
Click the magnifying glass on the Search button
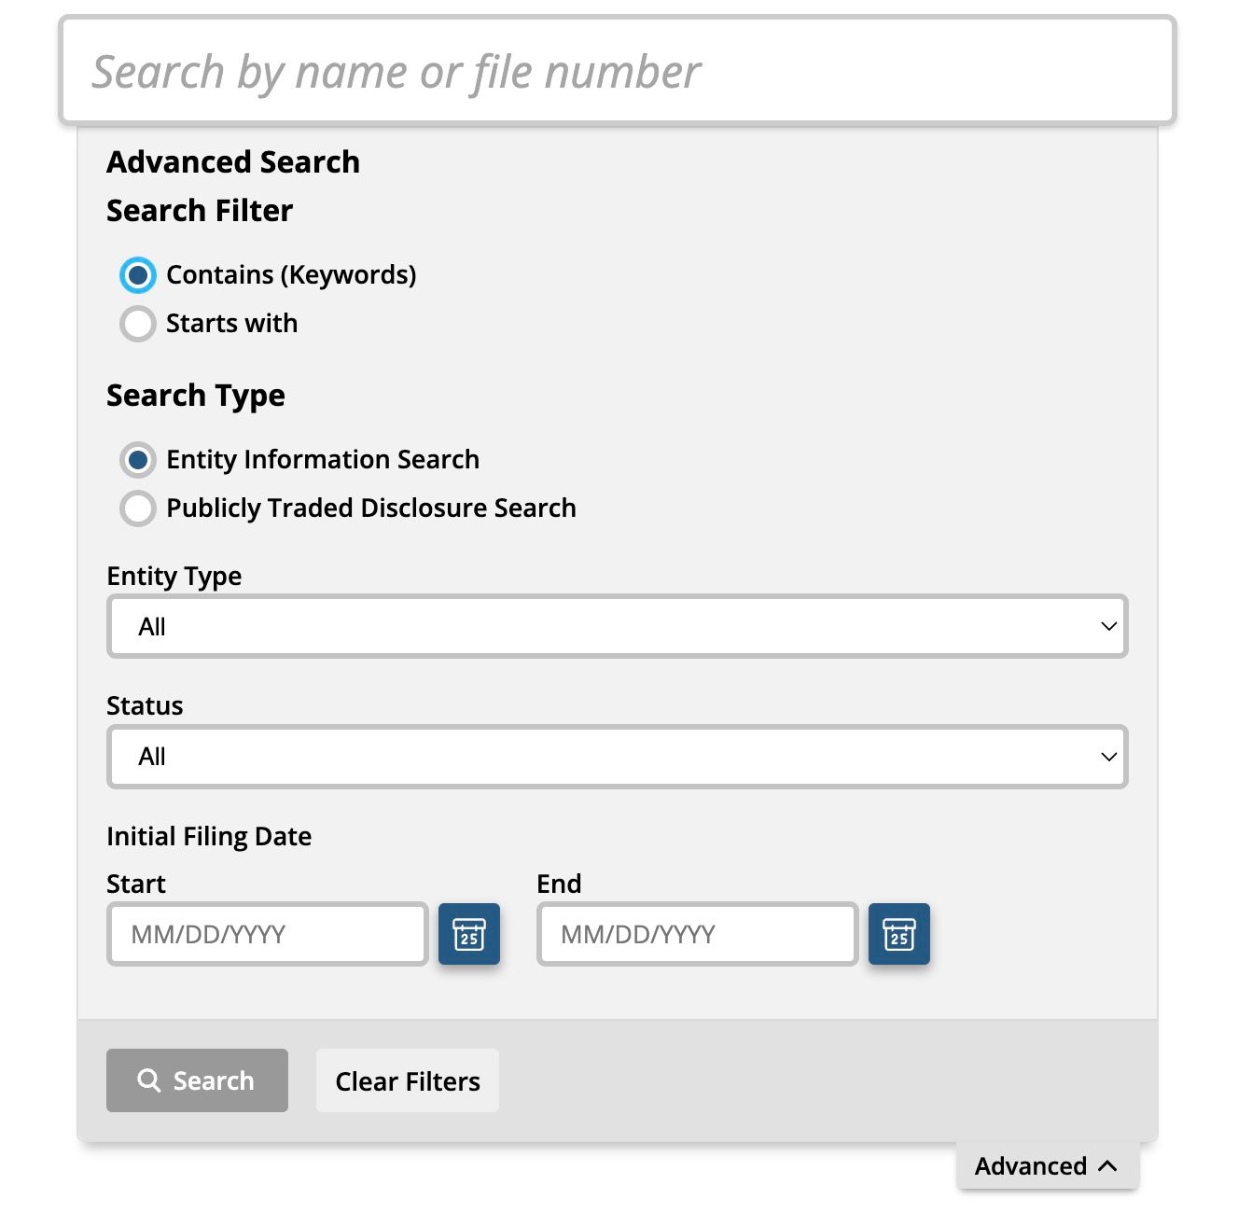pyautogui.click(x=149, y=1080)
